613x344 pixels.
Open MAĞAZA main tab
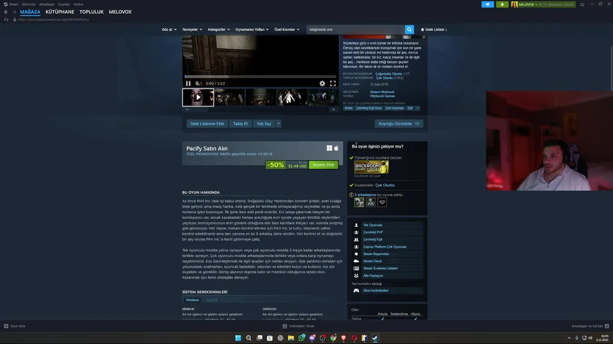pyautogui.click(x=30, y=12)
